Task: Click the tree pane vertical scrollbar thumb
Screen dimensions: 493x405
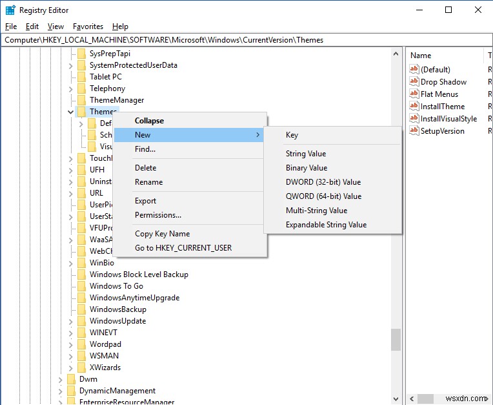Action: coord(396,340)
